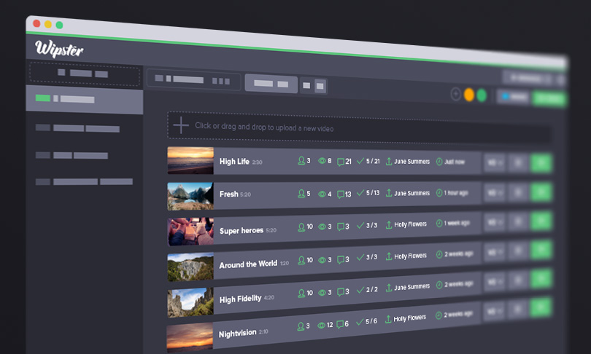
Task: Click the checkmark icon beside 5 / 6
Action: coord(360,322)
